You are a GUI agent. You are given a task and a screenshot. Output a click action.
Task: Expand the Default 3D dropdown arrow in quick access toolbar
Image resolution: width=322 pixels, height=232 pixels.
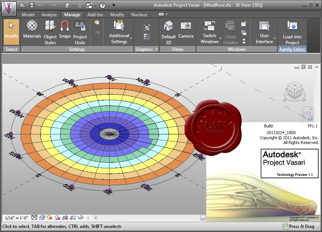point(73,6)
